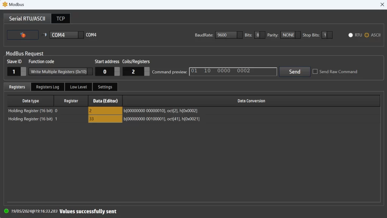Edit the data cell with value 33
387x218 pixels.
[x=105, y=119]
